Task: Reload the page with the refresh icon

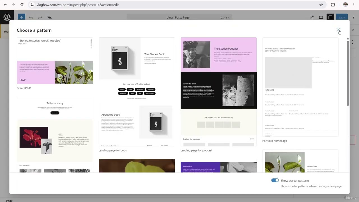Action: click(22, 5)
